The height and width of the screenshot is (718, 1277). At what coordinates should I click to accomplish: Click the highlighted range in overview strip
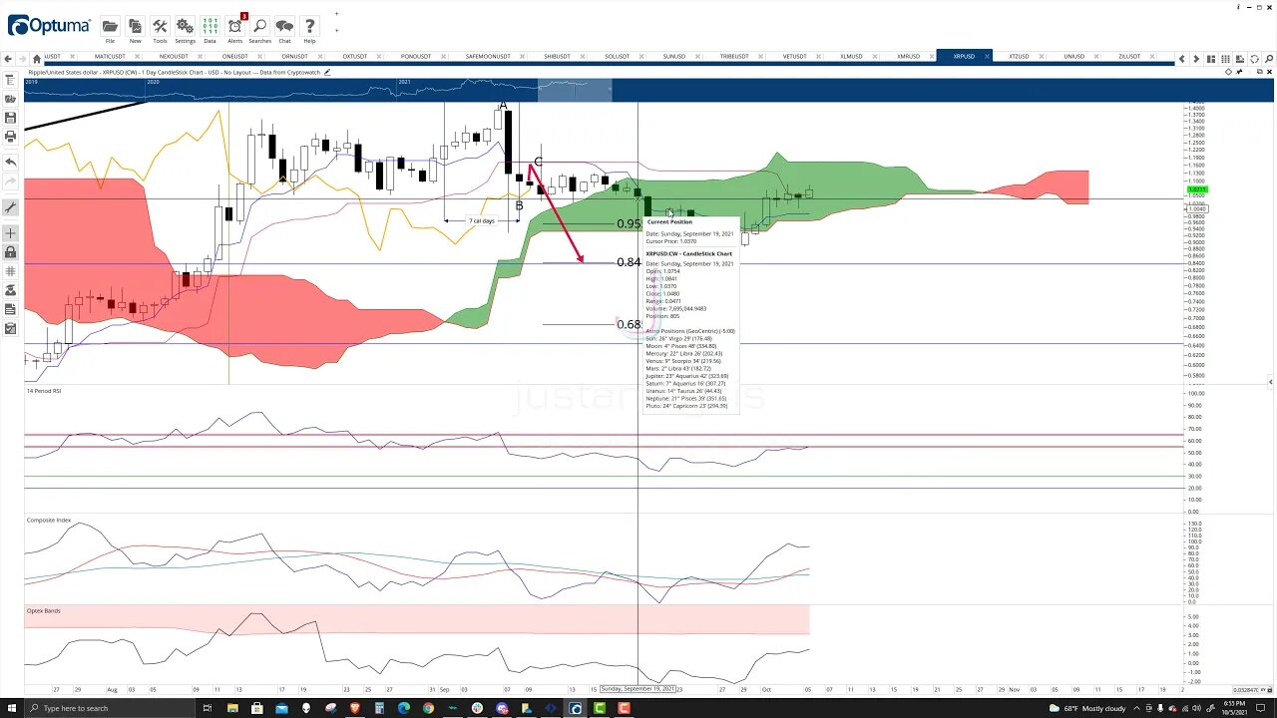[575, 90]
